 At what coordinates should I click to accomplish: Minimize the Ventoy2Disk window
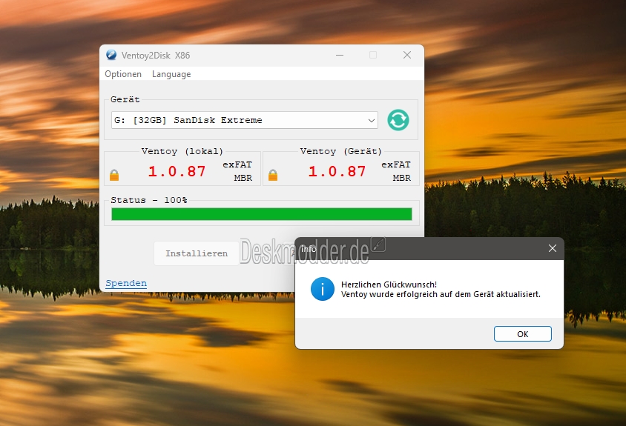[x=340, y=55]
